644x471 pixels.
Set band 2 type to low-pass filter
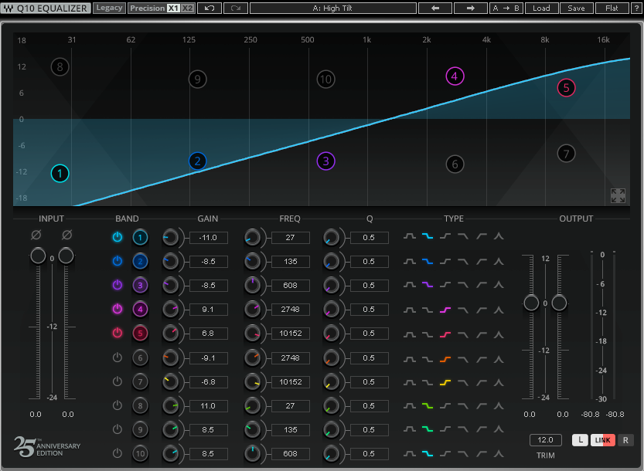[x=463, y=261]
